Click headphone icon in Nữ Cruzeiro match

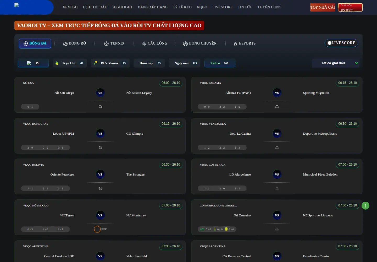[x=277, y=229]
